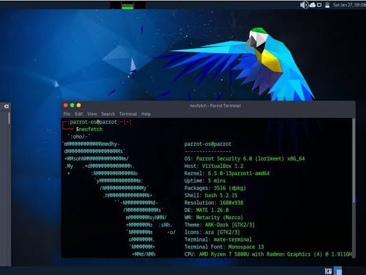The height and width of the screenshot is (275, 366).
Task: Click the 'DE: MATE 1.26.0' line
Action: tap(207, 210)
